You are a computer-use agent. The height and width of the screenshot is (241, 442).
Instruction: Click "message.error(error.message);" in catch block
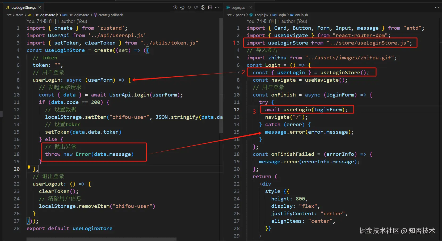309,132
